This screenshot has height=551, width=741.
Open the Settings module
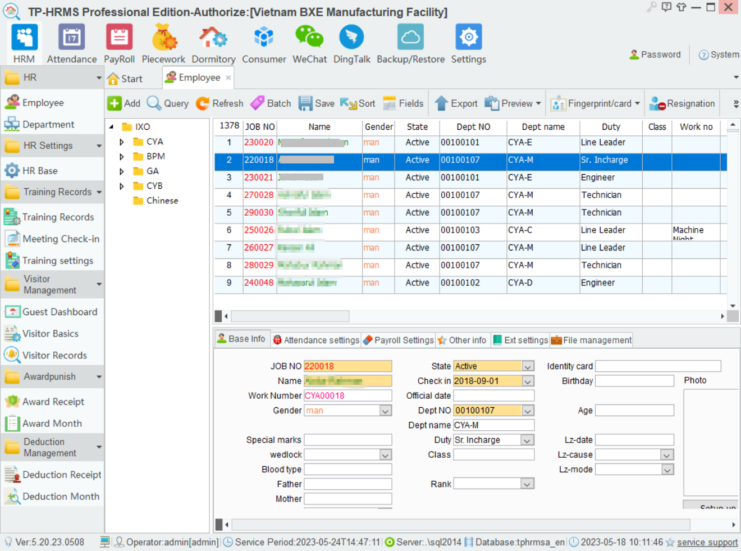(469, 44)
